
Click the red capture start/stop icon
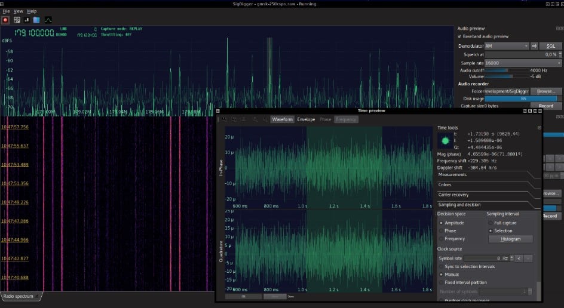tap(5, 20)
